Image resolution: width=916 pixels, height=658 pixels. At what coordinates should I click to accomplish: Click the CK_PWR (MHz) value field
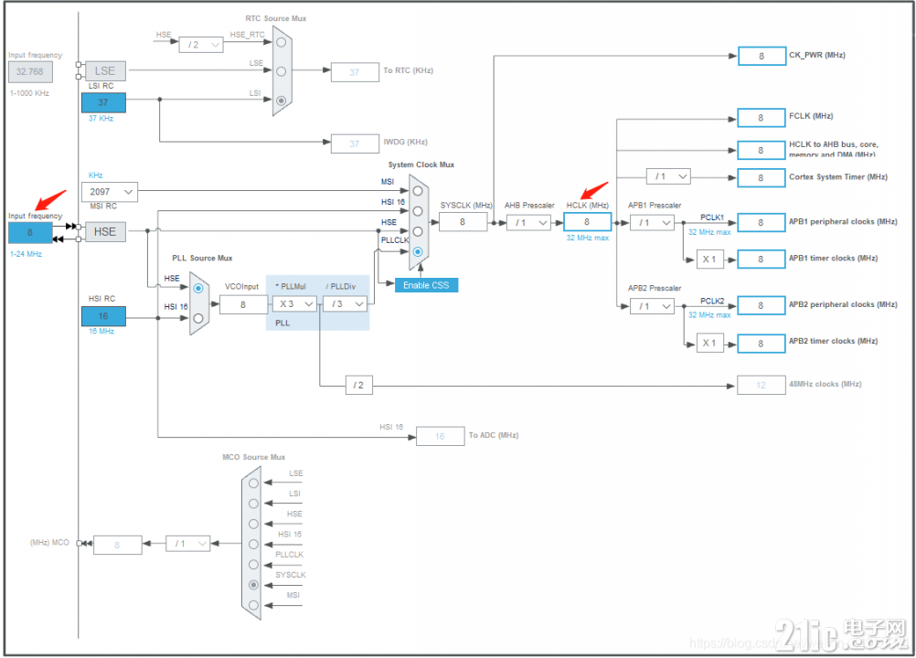pos(762,56)
